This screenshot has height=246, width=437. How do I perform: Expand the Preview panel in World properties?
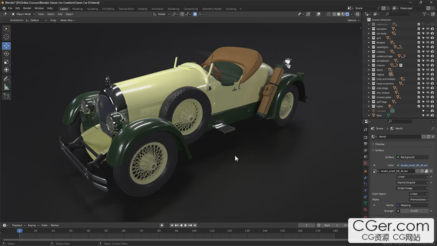(x=380, y=144)
